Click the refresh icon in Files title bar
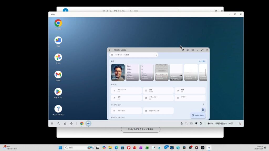The height and width of the screenshot is (151, 269). coord(183,50)
